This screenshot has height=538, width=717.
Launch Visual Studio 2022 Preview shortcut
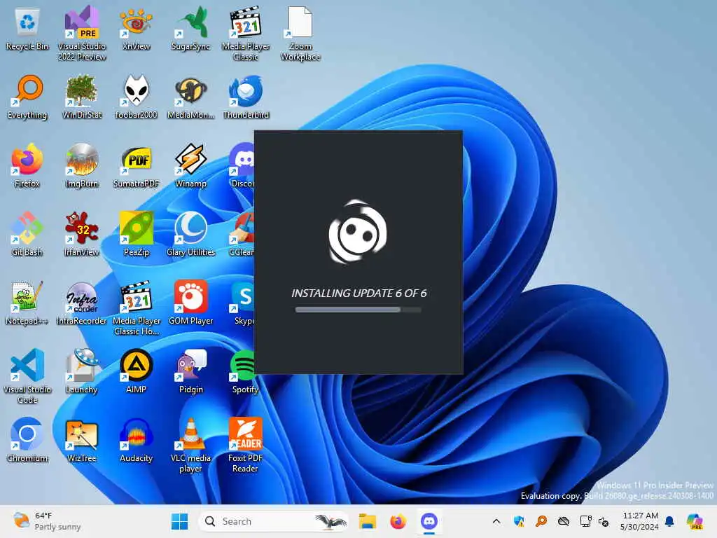(x=82, y=34)
